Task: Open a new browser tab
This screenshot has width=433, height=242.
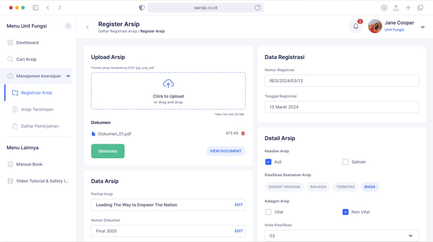Action: coord(408,8)
